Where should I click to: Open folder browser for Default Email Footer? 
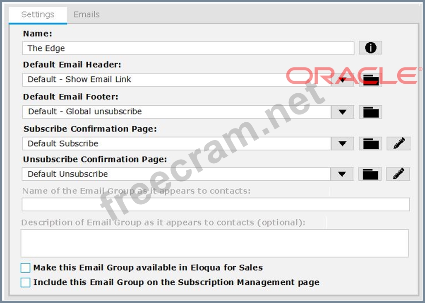370,112
